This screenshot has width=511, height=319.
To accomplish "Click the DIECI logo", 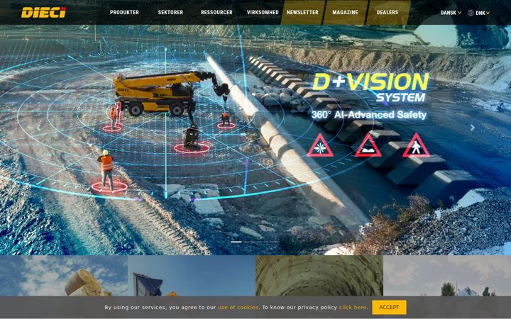I will point(44,12).
